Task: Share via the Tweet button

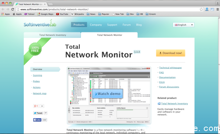Action: pos(38,113)
